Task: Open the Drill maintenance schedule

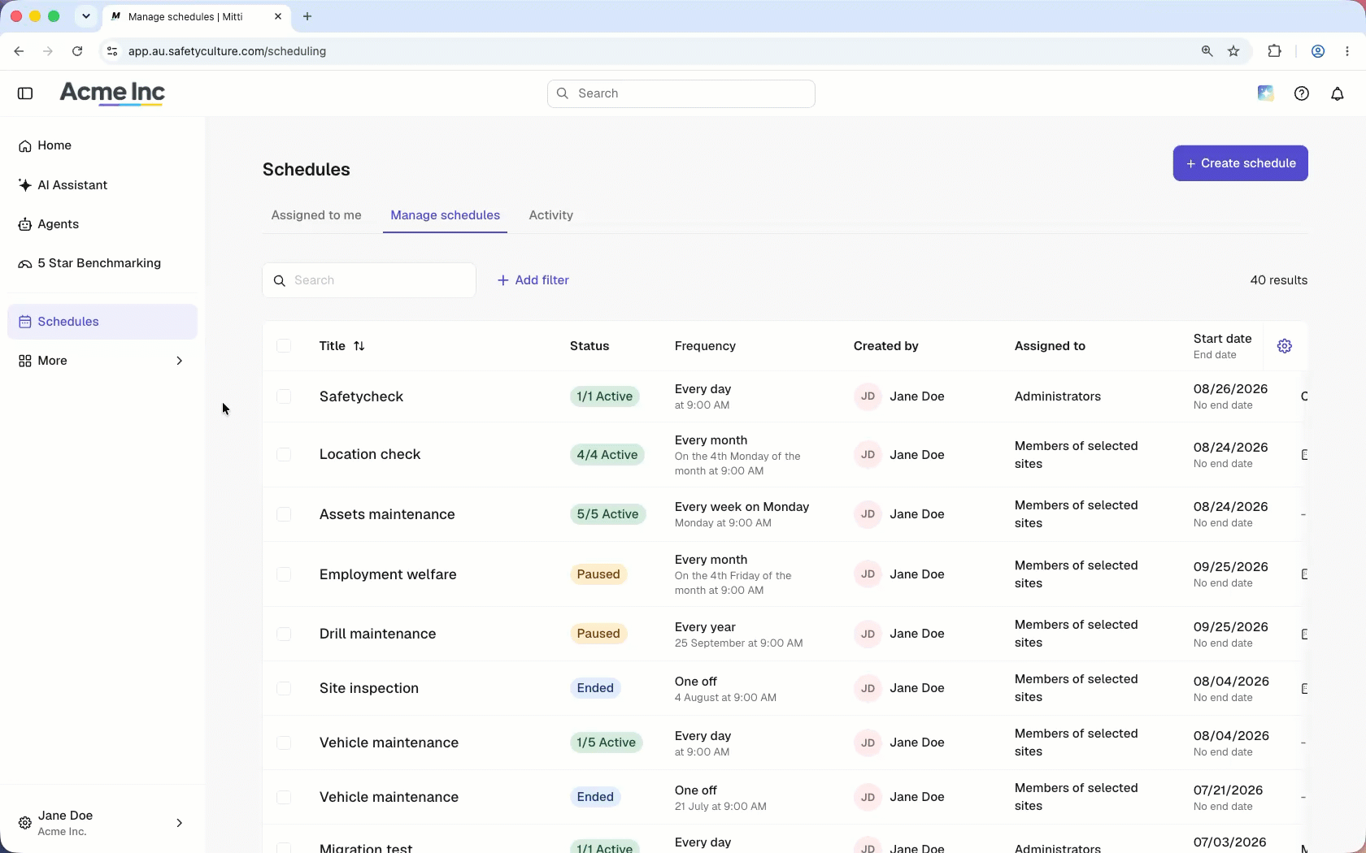Action: [x=377, y=634]
